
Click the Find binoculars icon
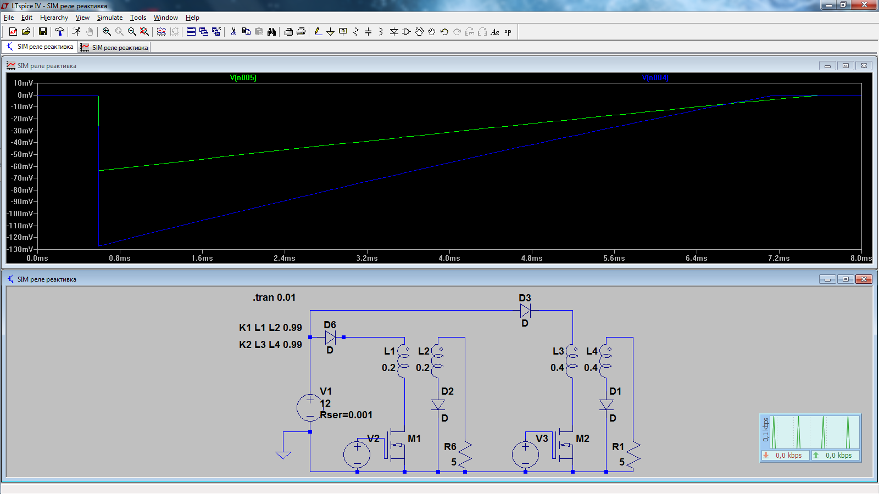click(271, 32)
